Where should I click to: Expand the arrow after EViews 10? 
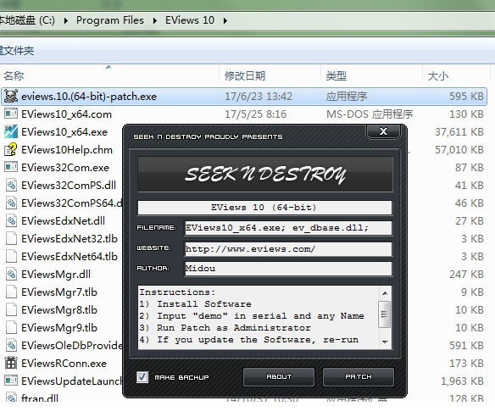coord(225,21)
